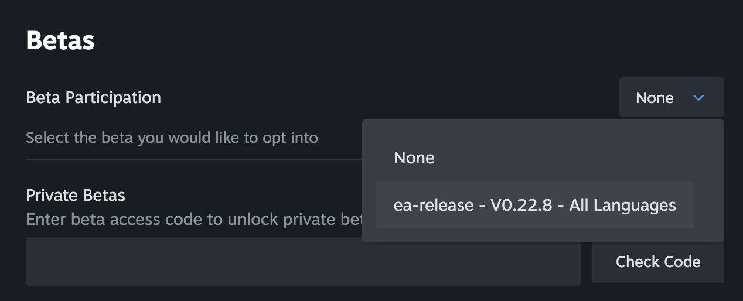This screenshot has width=743, height=301.
Task: Collapse the beta dropdown via its None button
Action: click(x=671, y=98)
